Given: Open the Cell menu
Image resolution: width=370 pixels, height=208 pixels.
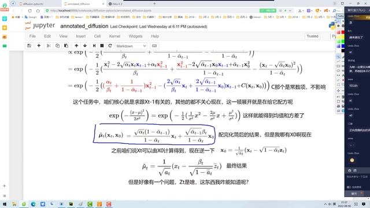Looking at the screenshot, I should (97, 36).
